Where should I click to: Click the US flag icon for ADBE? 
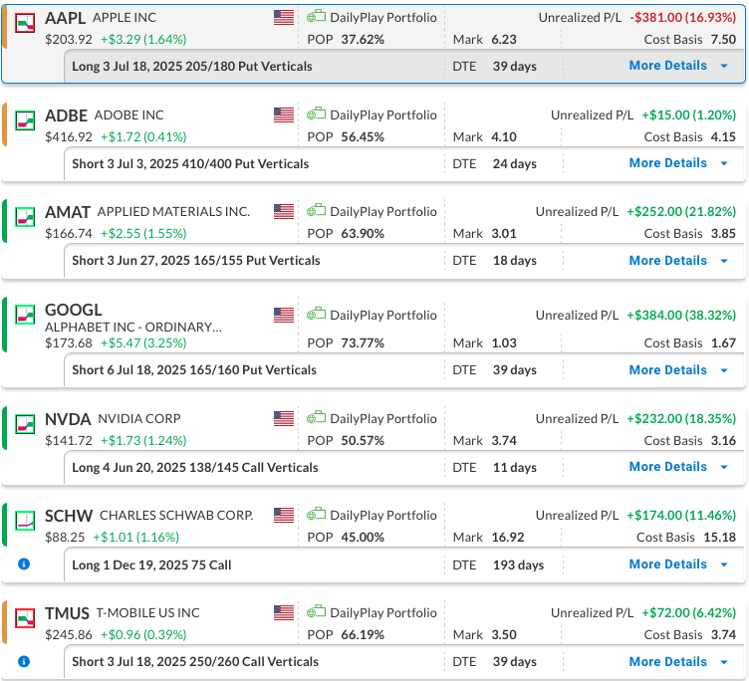[x=284, y=115]
